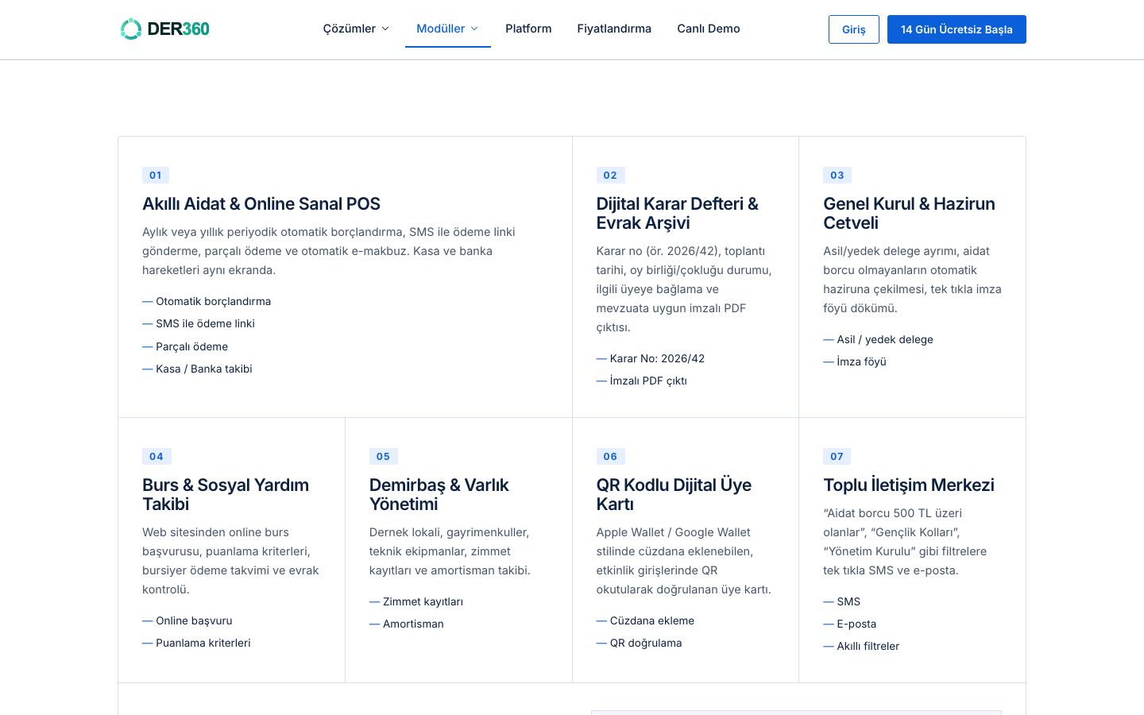Select the Online başvuru item
This screenshot has width=1144, height=715.
[187, 620]
